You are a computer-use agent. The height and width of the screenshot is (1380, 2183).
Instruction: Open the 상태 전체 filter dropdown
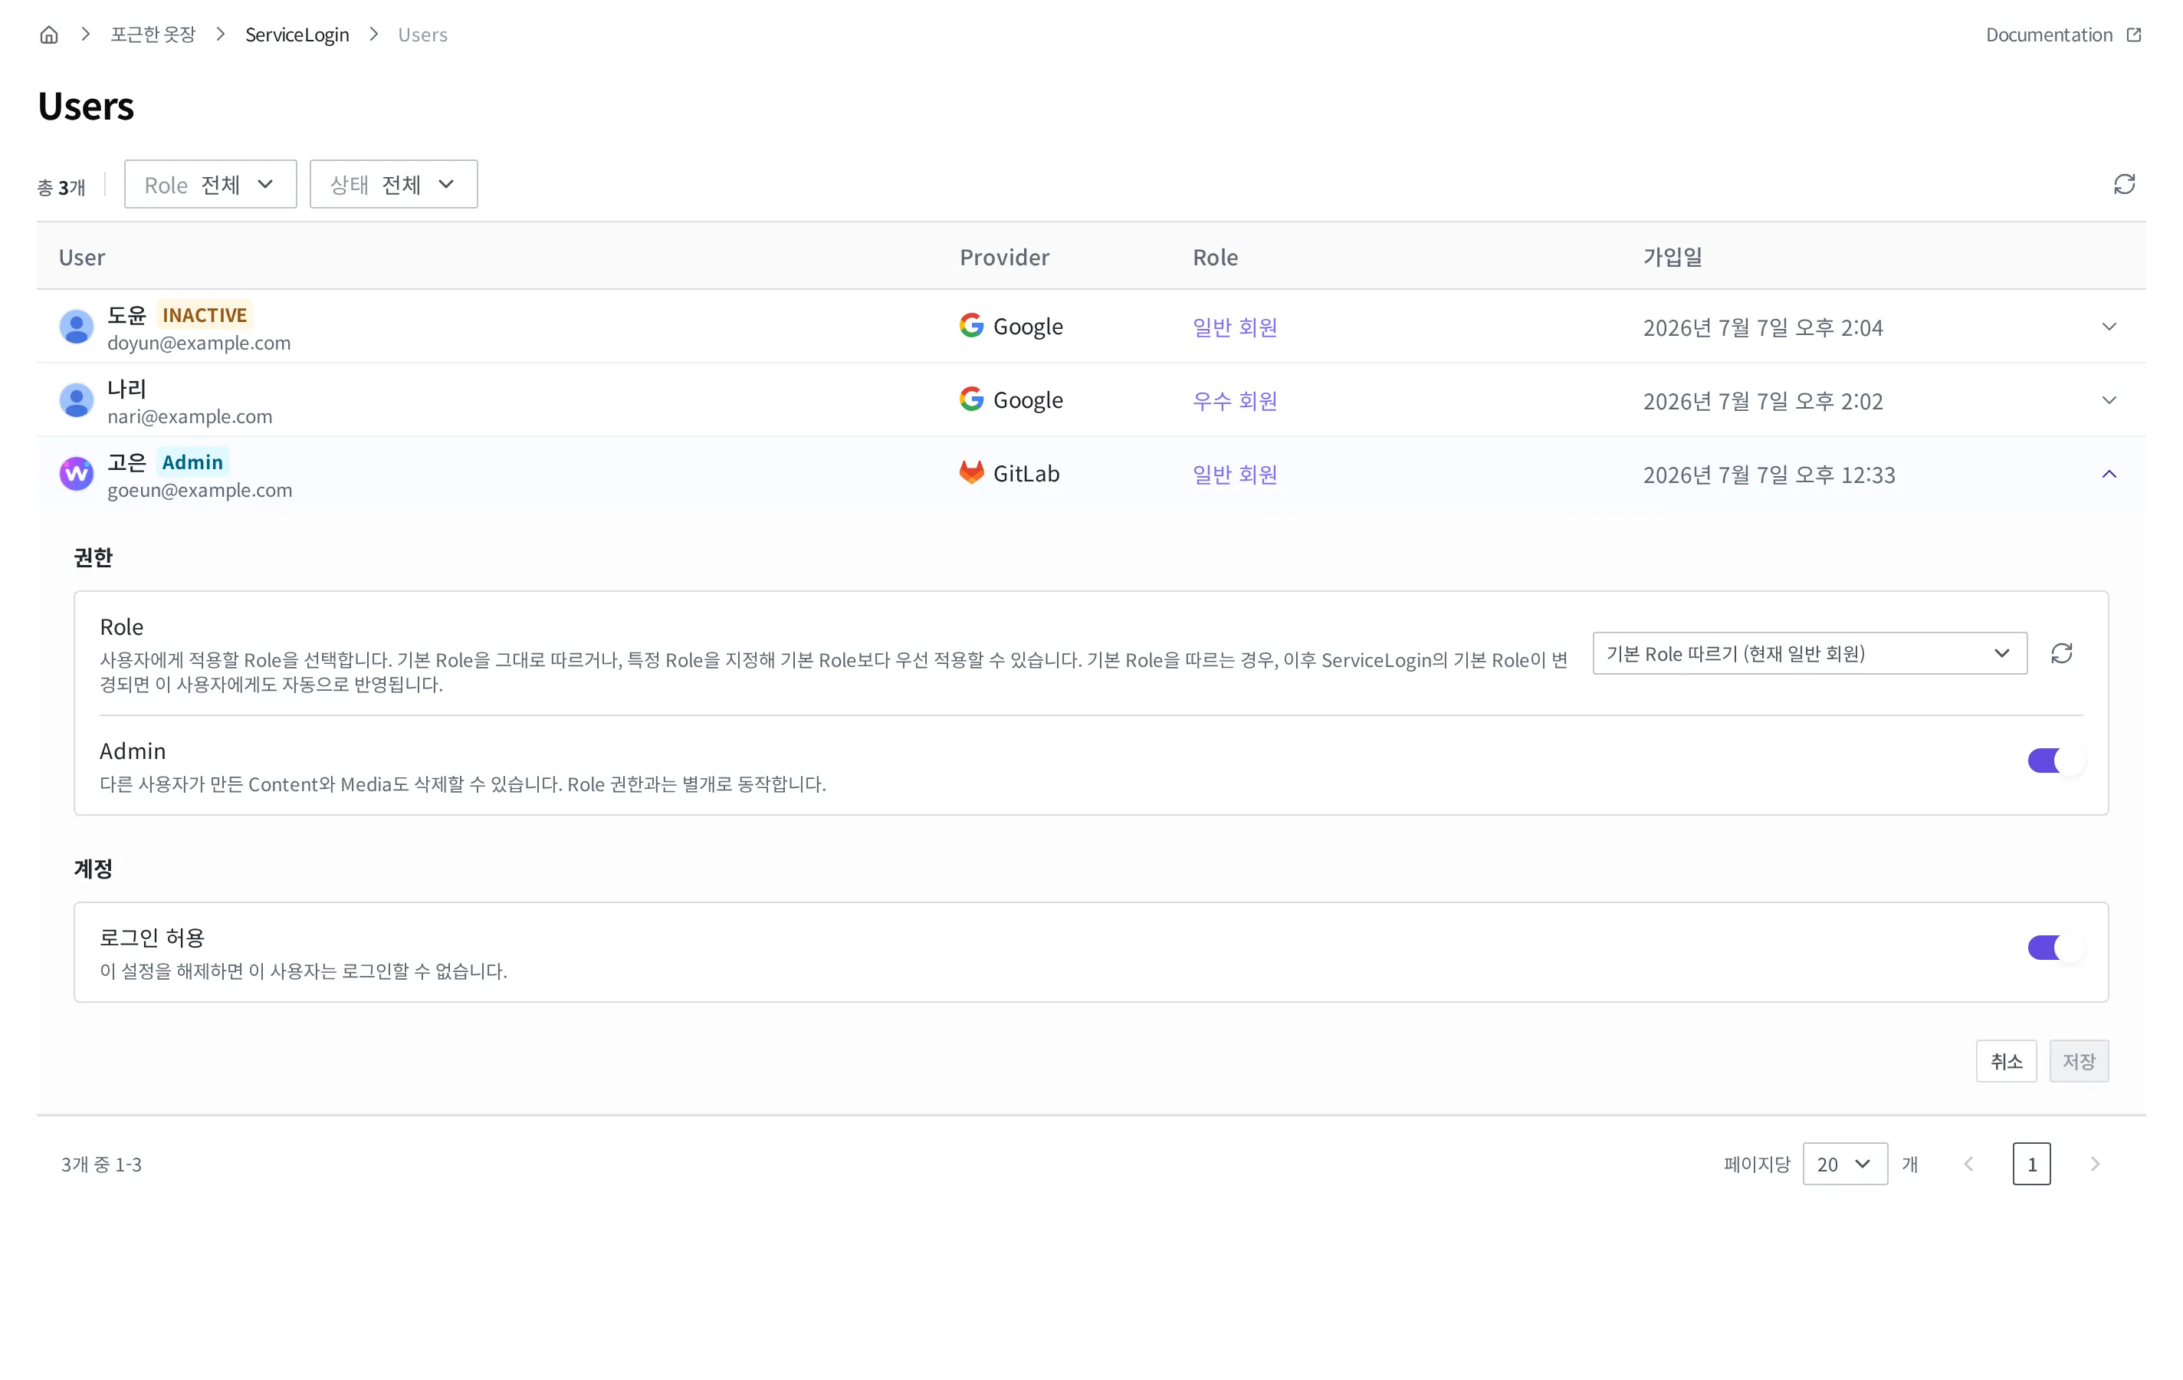coord(393,184)
